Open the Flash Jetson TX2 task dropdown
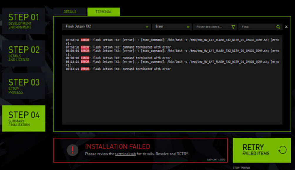This screenshot has width=295, height=170. click(106, 26)
